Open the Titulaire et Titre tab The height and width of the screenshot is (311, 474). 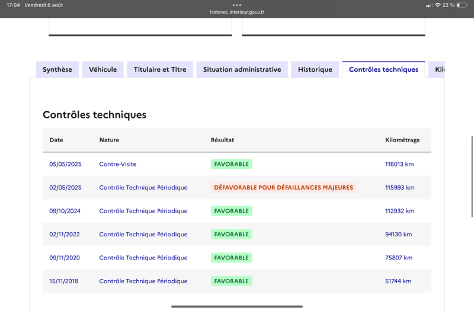tap(160, 69)
